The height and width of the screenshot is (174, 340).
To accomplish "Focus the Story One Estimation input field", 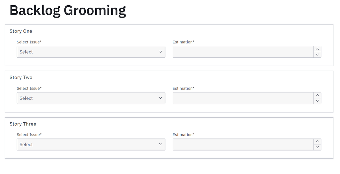I will point(243,52).
